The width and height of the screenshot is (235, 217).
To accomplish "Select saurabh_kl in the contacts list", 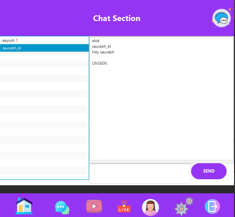I will [45, 48].
